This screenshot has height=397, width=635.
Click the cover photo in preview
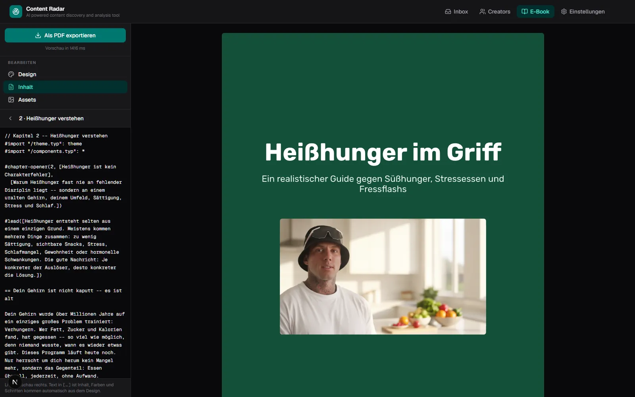(383, 276)
